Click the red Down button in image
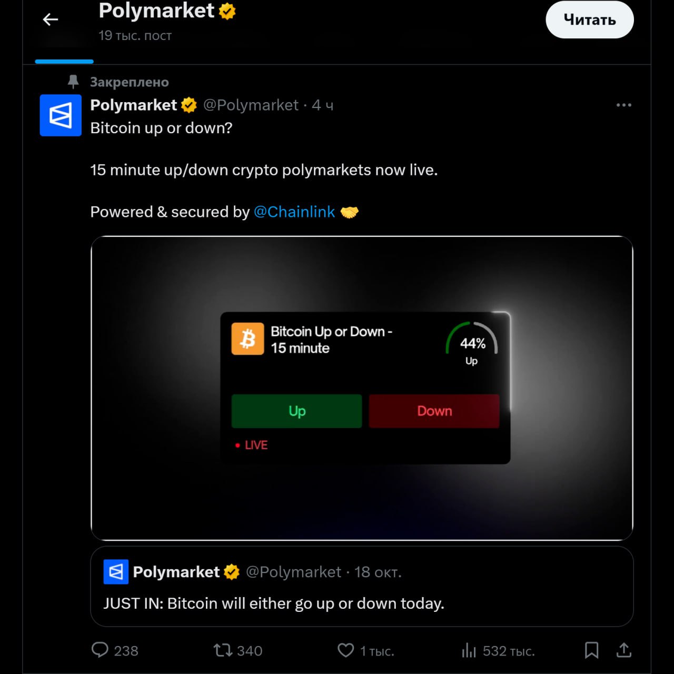674x674 pixels. [434, 411]
